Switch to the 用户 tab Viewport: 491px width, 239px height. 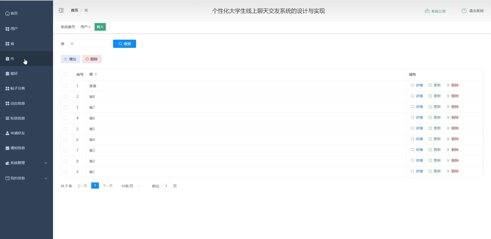coord(84,27)
